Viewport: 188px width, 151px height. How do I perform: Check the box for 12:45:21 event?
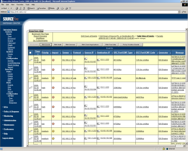[x=32, y=116]
